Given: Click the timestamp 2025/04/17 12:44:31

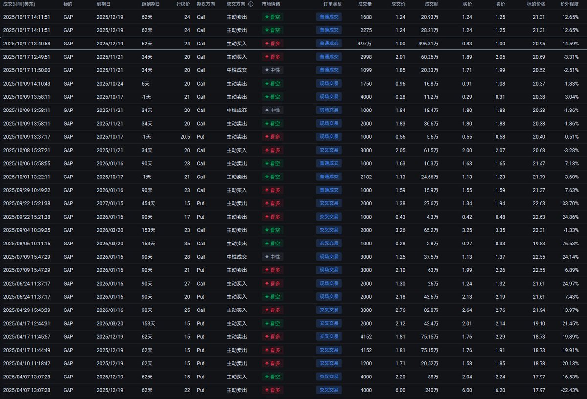Looking at the screenshot, I should point(27,323).
